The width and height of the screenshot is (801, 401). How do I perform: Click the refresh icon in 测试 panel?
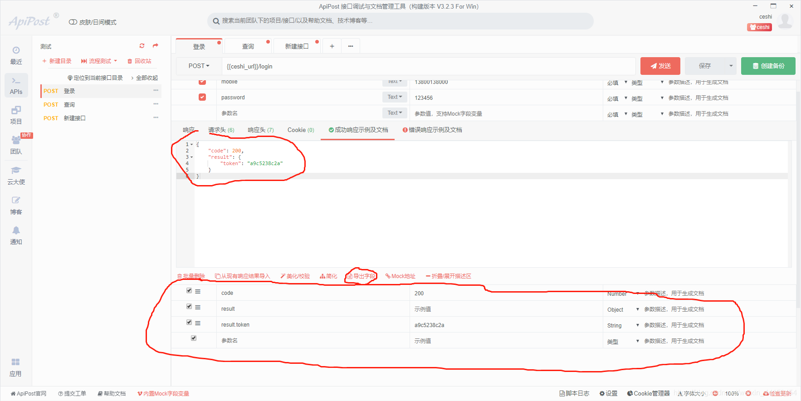[x=142, y=46]
